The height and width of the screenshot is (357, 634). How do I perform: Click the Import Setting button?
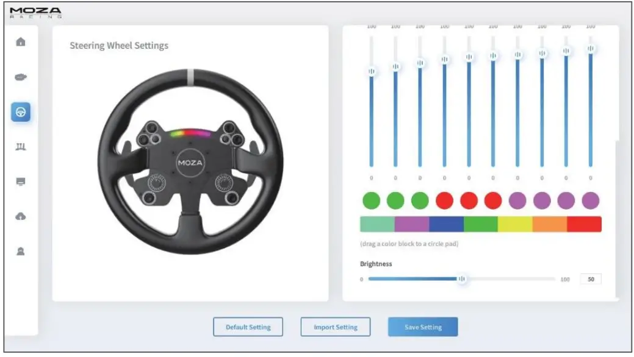[x=335, y=327]
